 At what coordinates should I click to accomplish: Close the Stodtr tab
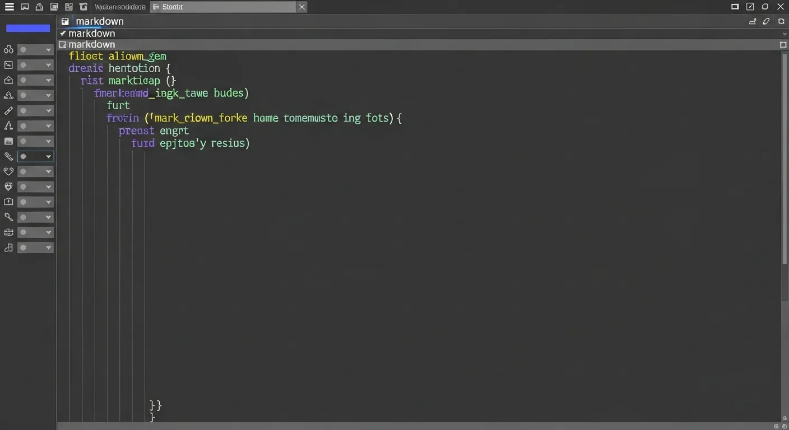click(x=301, y=7)
